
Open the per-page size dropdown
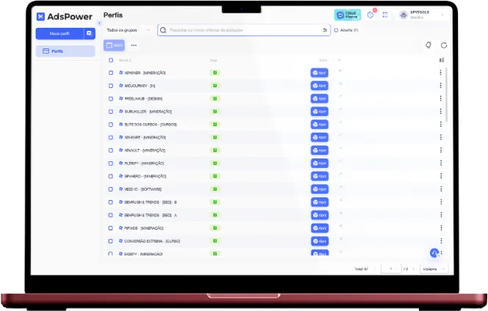click(x=434, y=268)
